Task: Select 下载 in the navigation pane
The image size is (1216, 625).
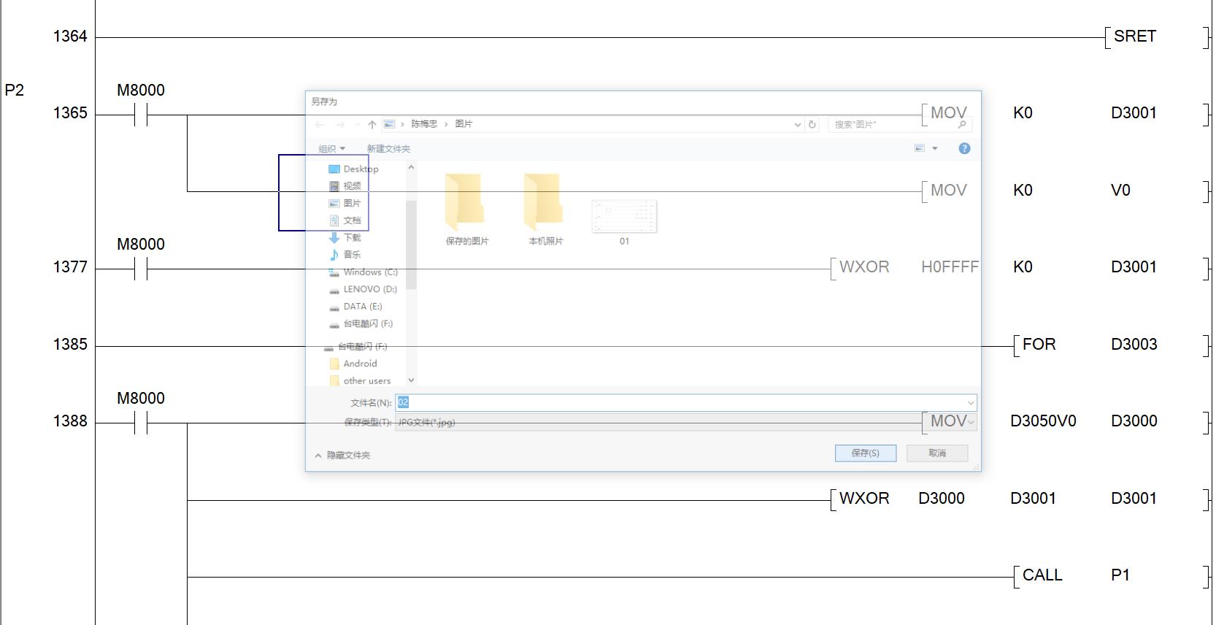Action: (352, 238)
